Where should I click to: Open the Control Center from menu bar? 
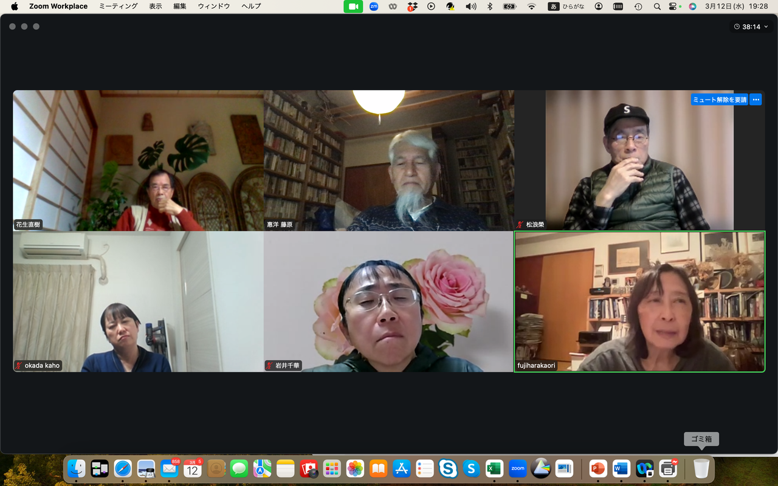[673, 6]
